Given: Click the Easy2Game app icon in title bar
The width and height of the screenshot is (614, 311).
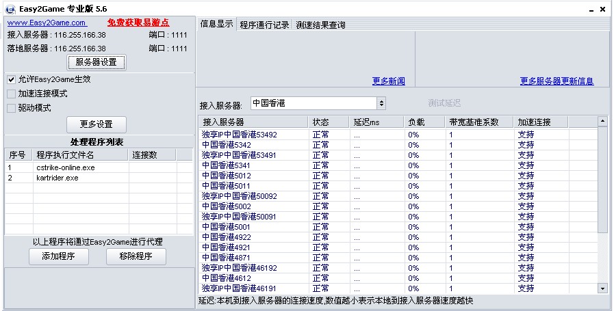Looking at the screenshot, I should [10, 9].
